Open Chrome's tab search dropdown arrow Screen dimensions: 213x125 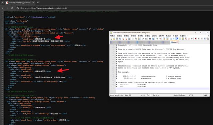click(x=2, y=3)
